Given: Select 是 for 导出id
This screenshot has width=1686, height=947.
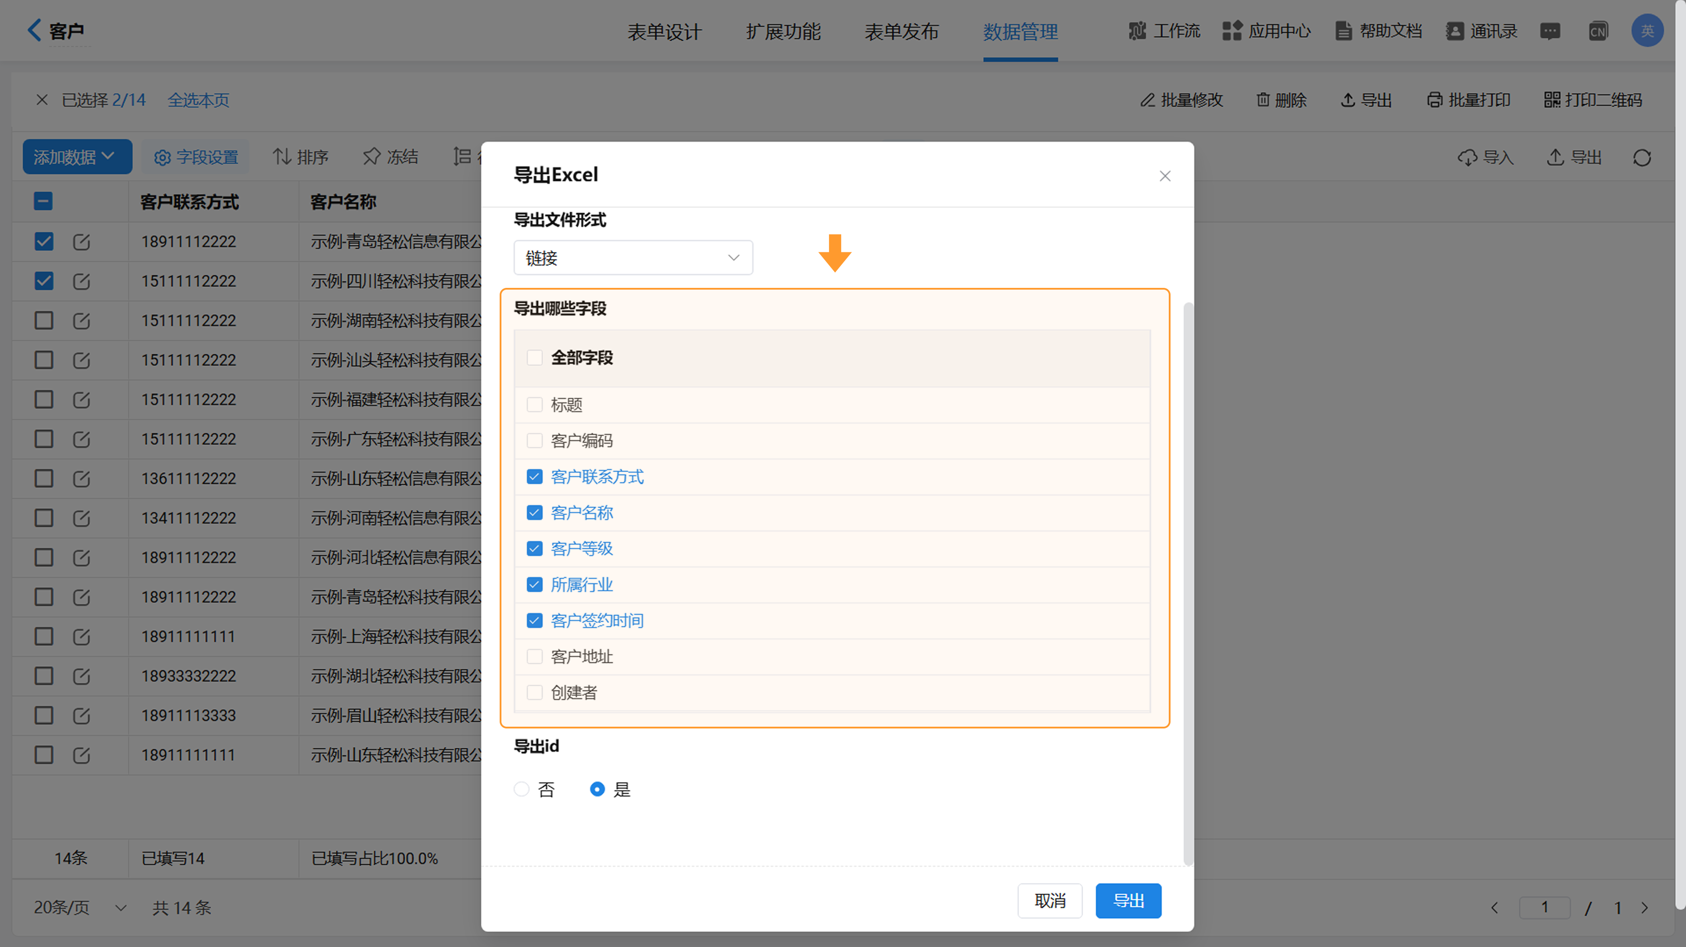Looking at the screenshot, I should tap(598, 789).
